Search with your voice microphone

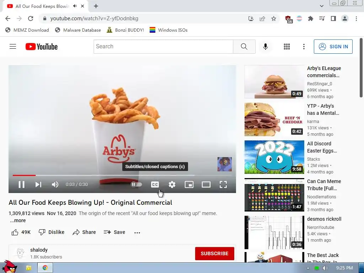coord(265,47)
